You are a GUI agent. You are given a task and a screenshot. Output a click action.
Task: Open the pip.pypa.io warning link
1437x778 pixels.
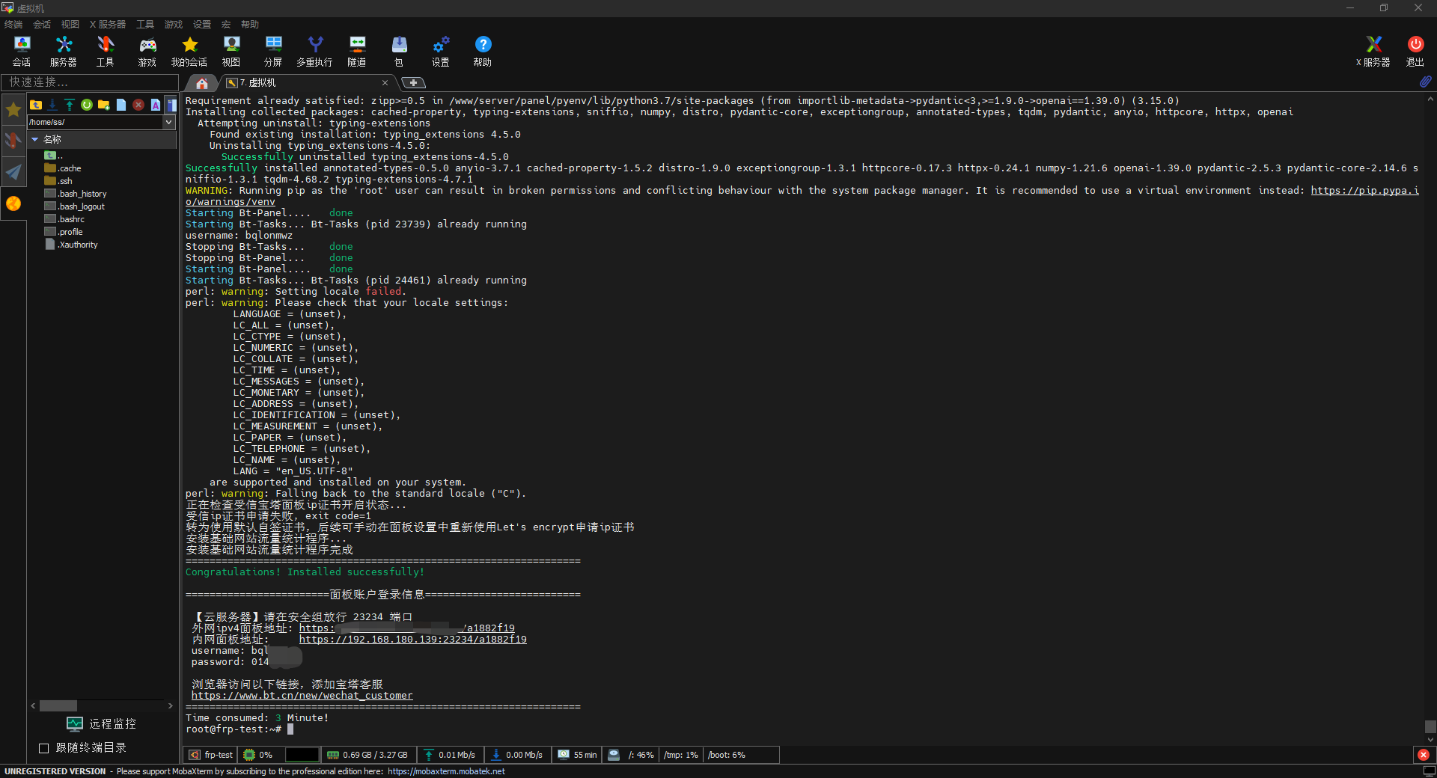pyautogui.click(x=1364, y=191)
